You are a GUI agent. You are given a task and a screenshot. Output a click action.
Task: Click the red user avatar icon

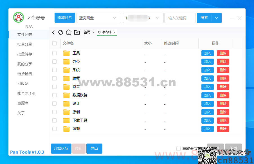pyautogui.click(x=19, y=17)
